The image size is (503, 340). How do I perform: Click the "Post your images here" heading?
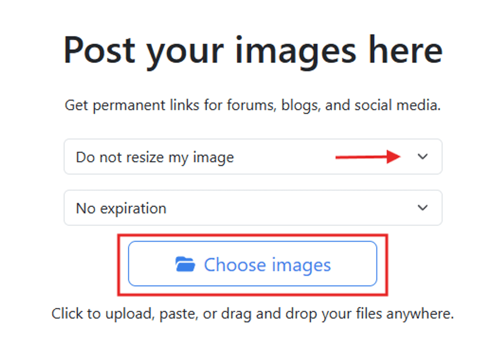(253, 50)
